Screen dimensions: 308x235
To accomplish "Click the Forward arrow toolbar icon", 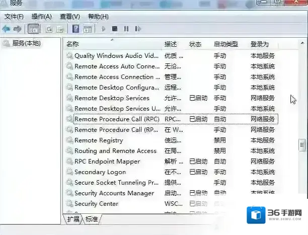I will [18, 29].
